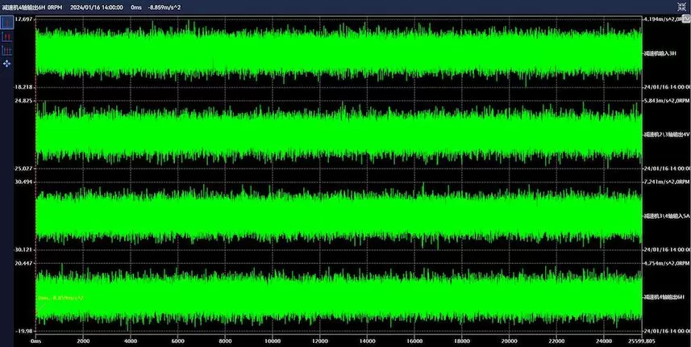Select the red double-cursor tool icon
The height and width of the screenshot is (347, 691).
tap(7, 37)
